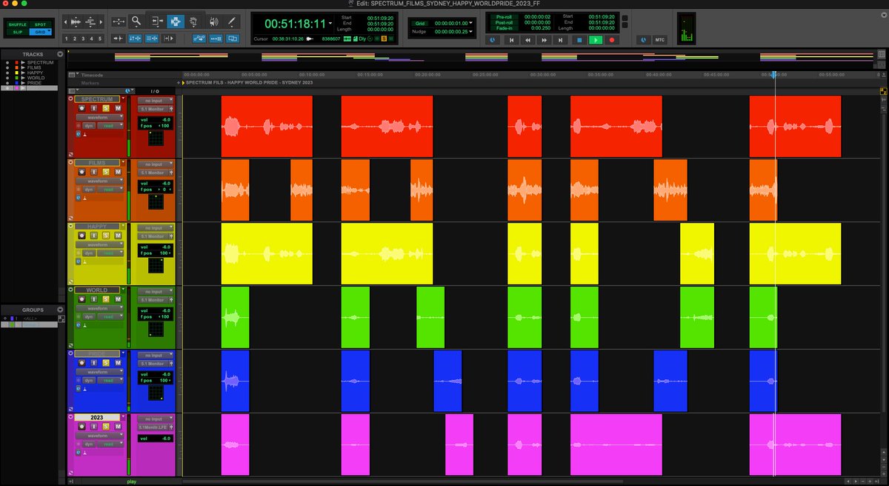Select PRIDE in Tracks list
This screenshot has height=486, width=889.
tap(35, 83)
